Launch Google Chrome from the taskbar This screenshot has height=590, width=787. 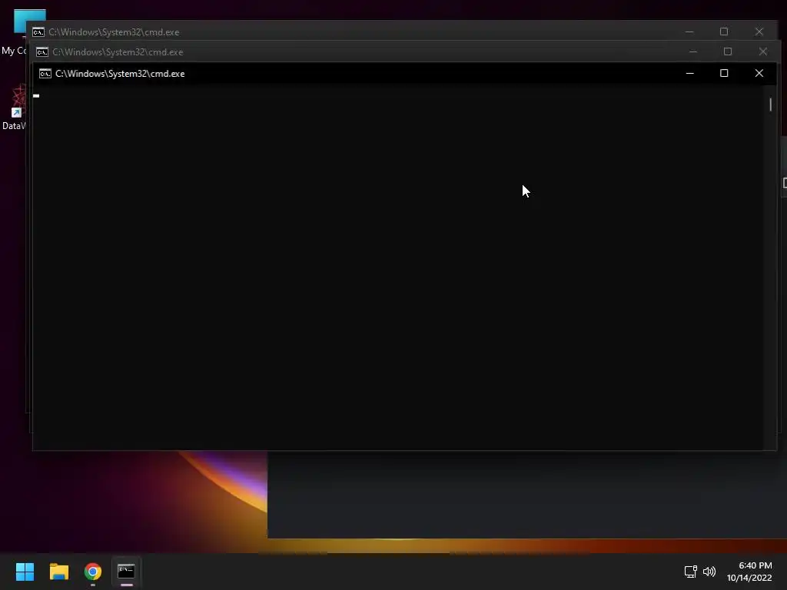[93, 572]
